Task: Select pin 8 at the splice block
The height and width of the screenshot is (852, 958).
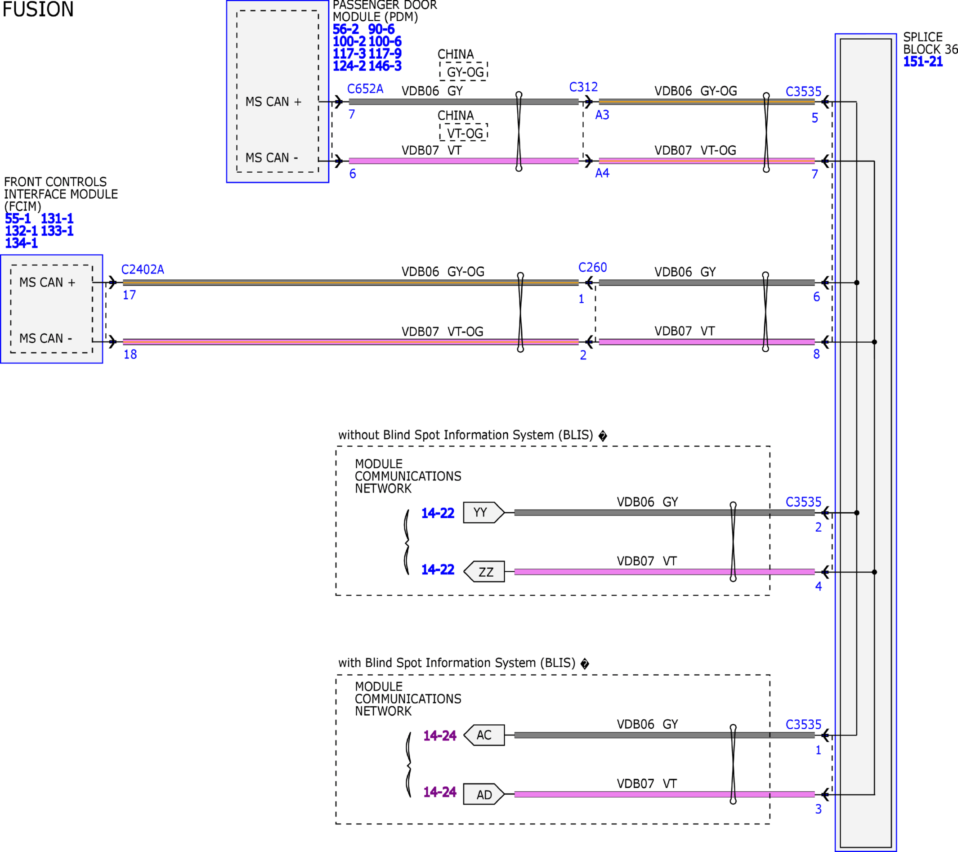Action: tap(816, 354)
